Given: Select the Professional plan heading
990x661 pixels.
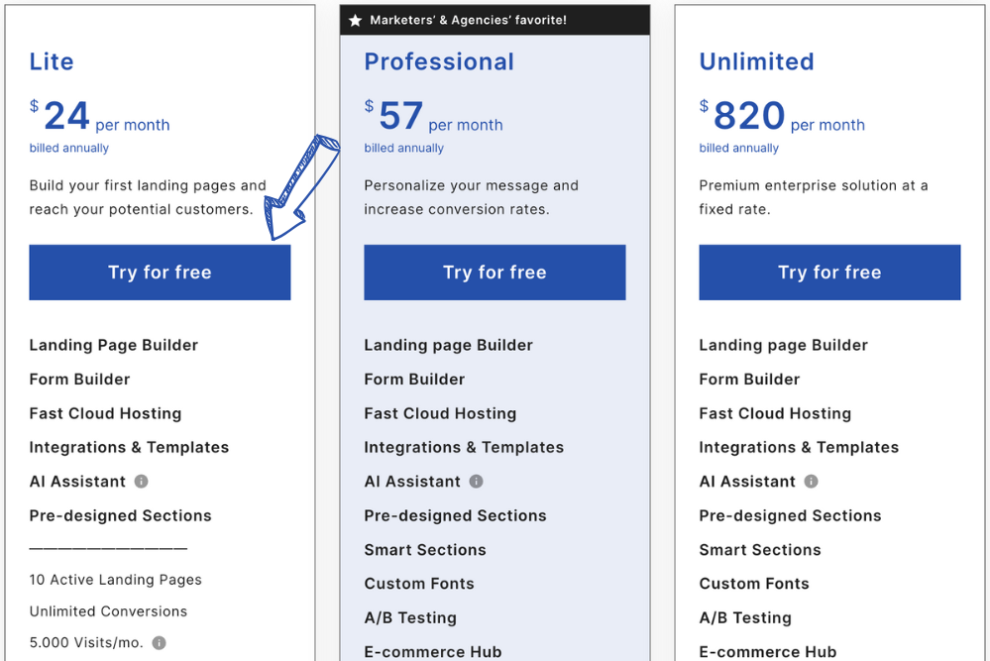Looking at the screenshot, I should click(439, 61).
